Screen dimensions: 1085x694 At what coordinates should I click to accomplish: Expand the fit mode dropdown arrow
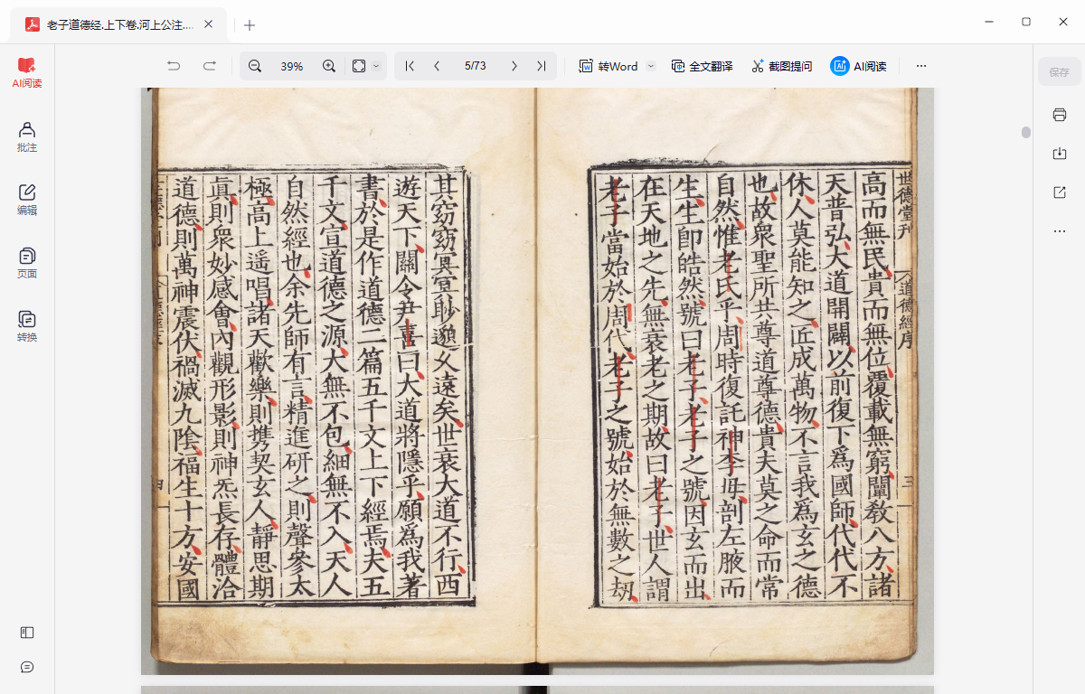[x=377, y=66]
